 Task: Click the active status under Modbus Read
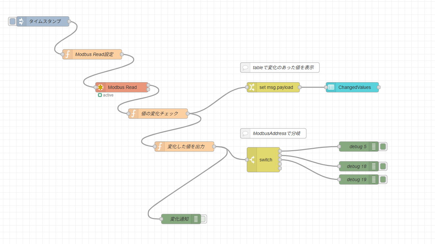tap(106, 95)
